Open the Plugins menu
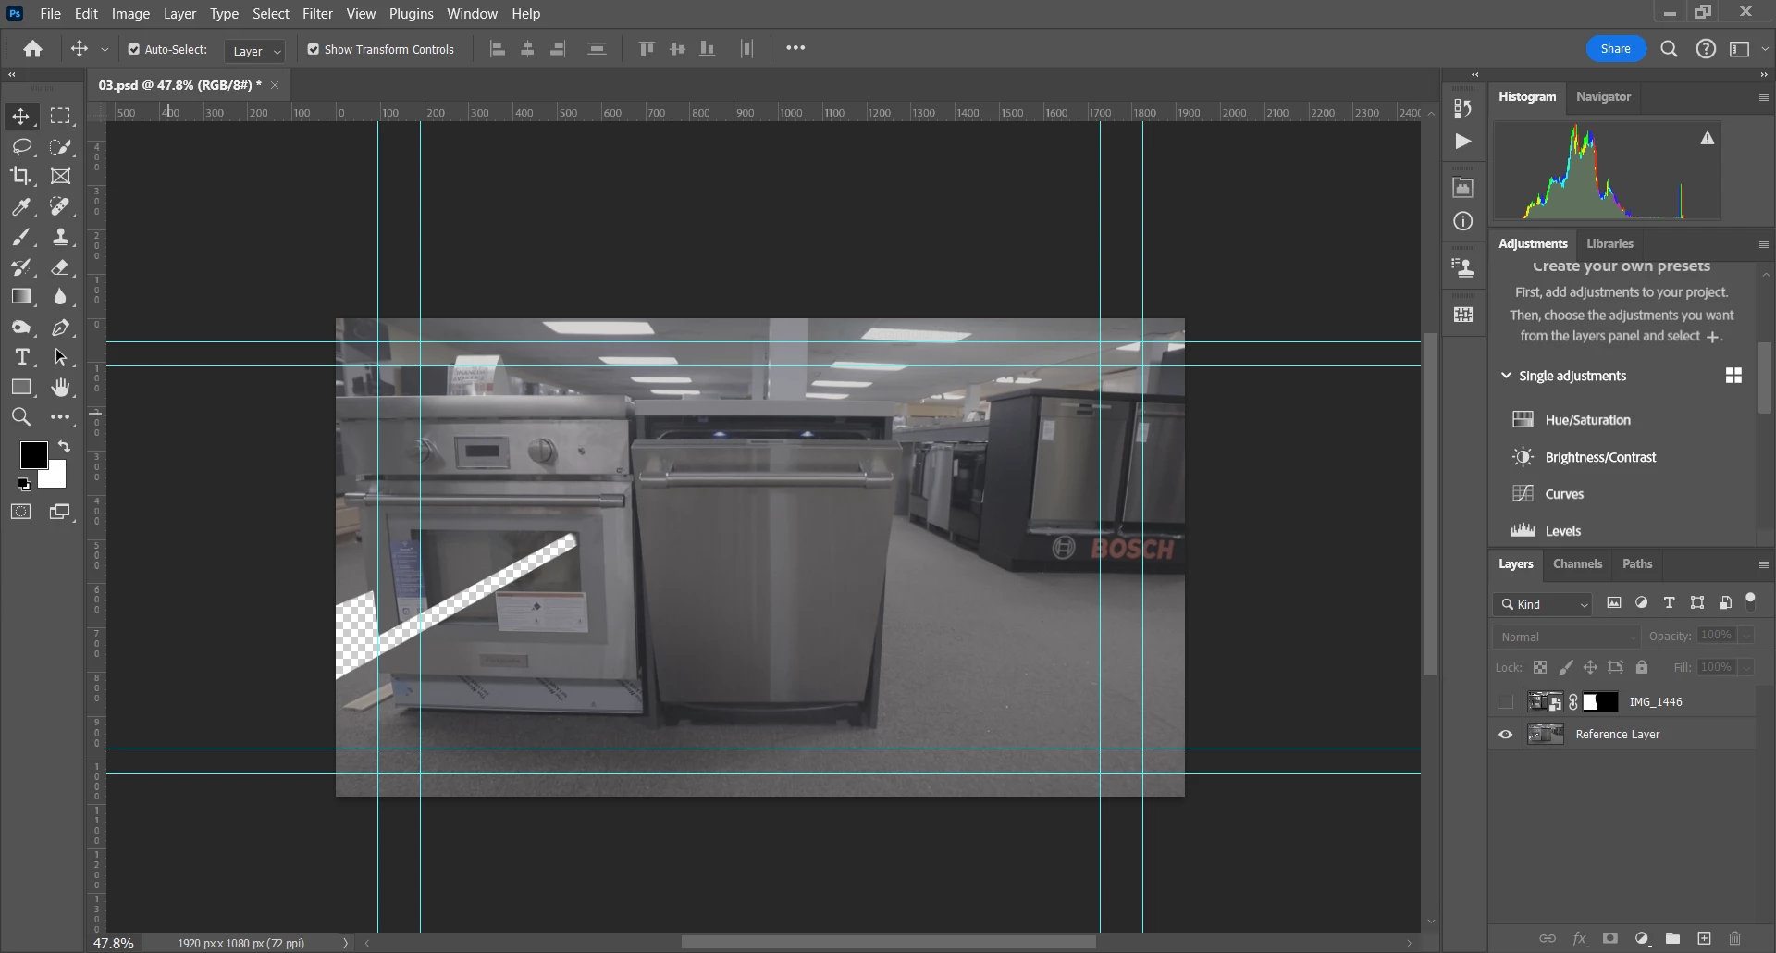The height and width of the screenshot is (953, 1776). pyautogui.click(x=411, y=14)
